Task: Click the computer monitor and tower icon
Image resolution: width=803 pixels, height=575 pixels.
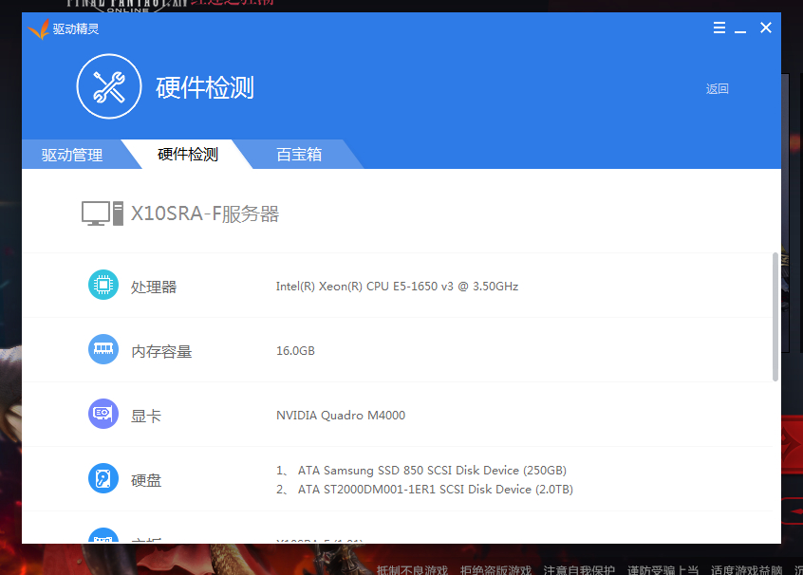Action: click(x=103, y=213)
